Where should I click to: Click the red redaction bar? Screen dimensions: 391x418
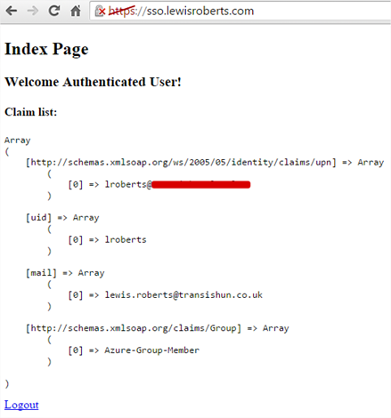[x=201, y=185]
